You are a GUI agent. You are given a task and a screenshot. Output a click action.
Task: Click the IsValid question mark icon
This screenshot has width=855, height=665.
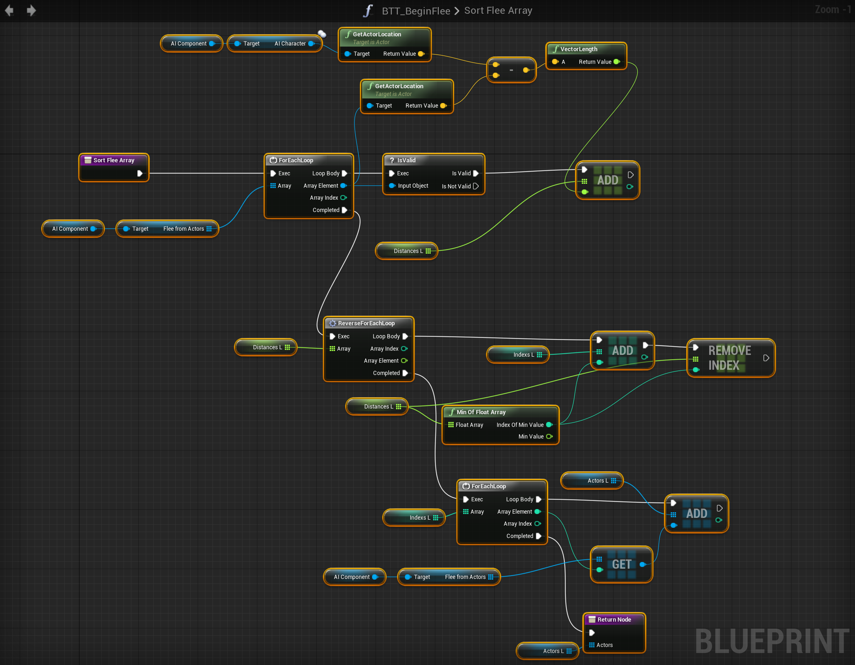point(391,160)
